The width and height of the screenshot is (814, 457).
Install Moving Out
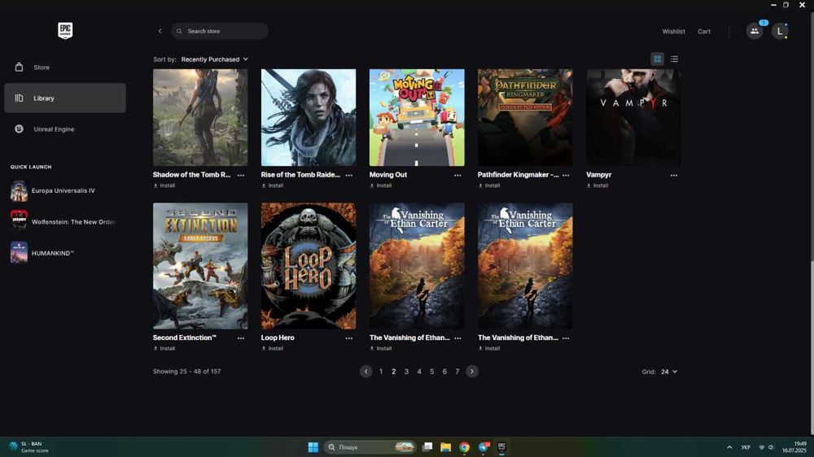pyautogui.click(x=380, y=185)
